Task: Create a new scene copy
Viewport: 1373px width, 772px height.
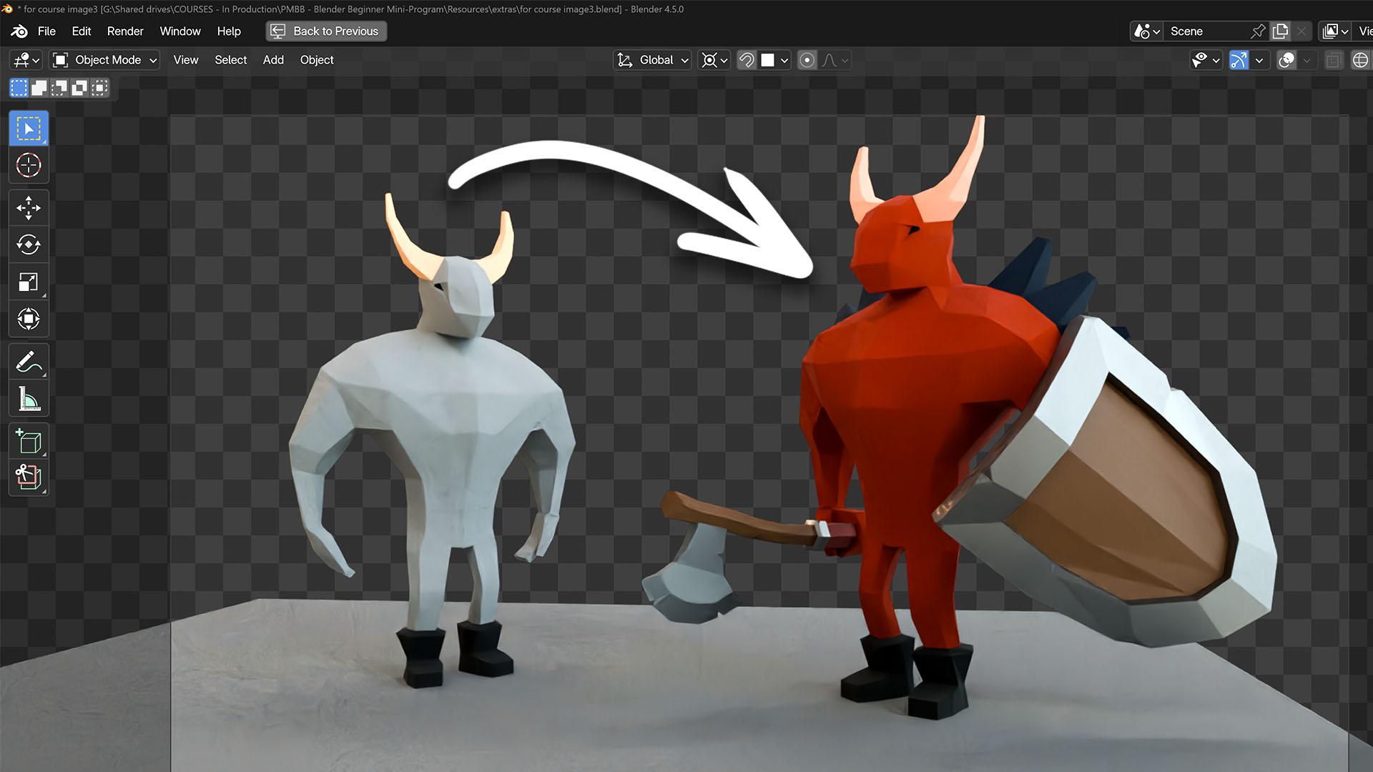Action: [1280, 31]
